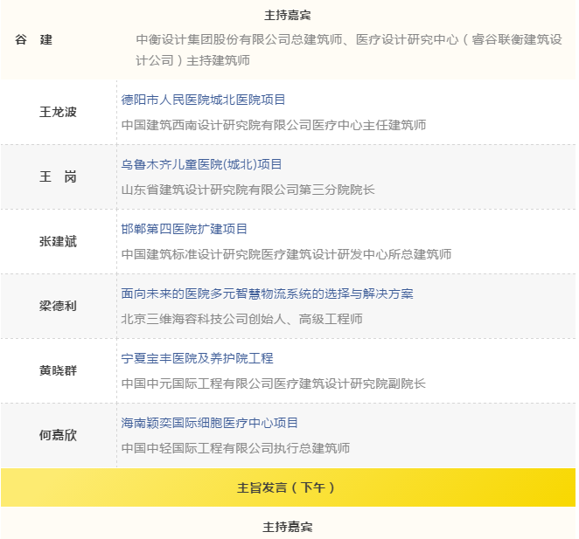Click the 中衡设计集团 host description text
The image size is (579, 539).
pos(348,50)
